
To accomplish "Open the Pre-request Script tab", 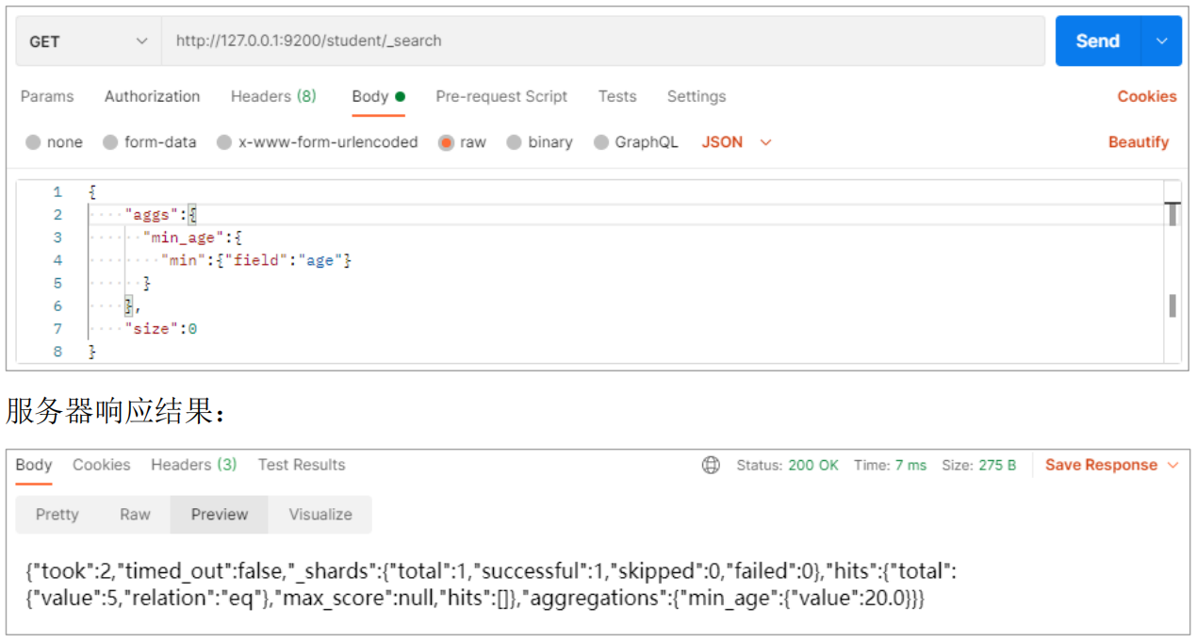I will pos(501,96).
